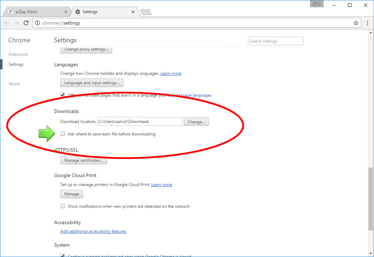This screenshot has width=374, height=257.
Task: Click the Manage certificates button
Action: [x=84, y=160]
